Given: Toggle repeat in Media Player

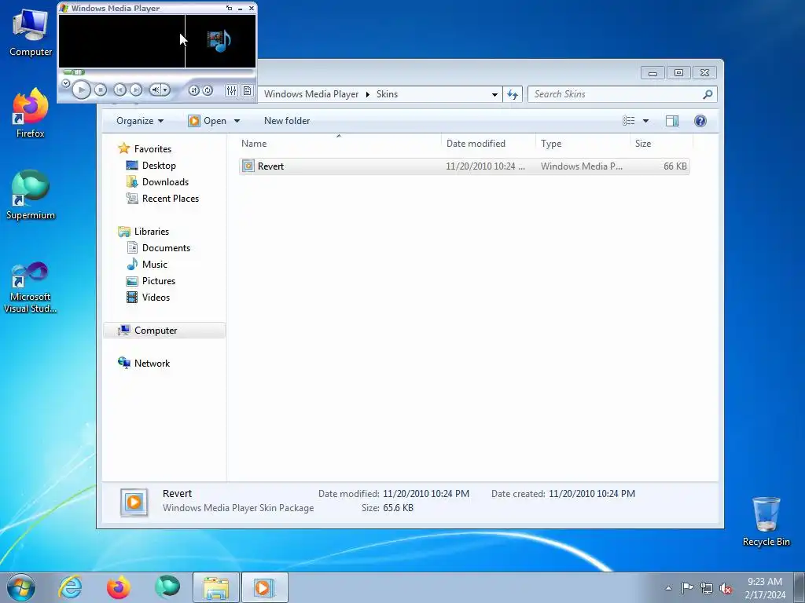Looking at the screenshot, I should [208, 90].
